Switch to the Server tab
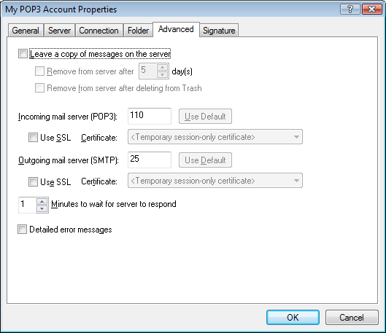 59,31
